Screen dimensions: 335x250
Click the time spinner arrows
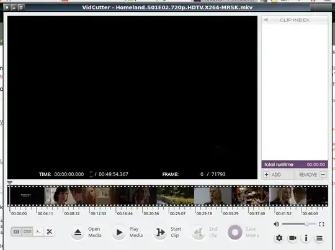click(x=91, y=174)
